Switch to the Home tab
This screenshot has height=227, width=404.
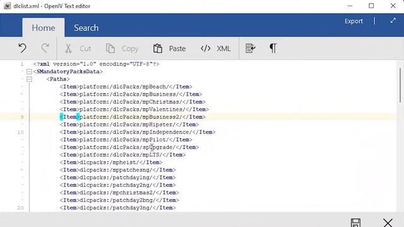tap(44, 28)
